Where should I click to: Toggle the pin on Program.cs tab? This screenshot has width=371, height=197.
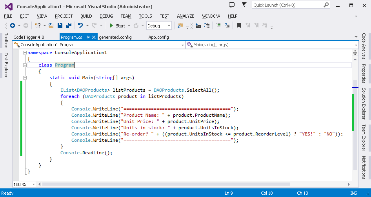[x=88, y=37]
